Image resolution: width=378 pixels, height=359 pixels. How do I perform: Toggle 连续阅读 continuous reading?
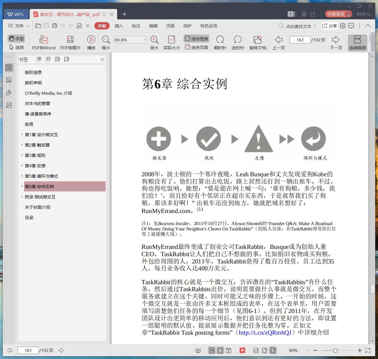357,43
